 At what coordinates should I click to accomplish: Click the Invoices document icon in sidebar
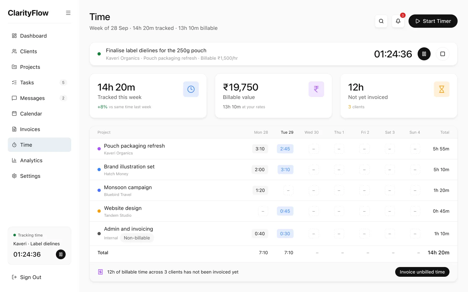click(x=14, y=129)
